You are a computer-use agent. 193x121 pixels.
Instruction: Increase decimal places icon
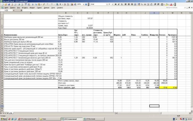(x=148, y=4)
